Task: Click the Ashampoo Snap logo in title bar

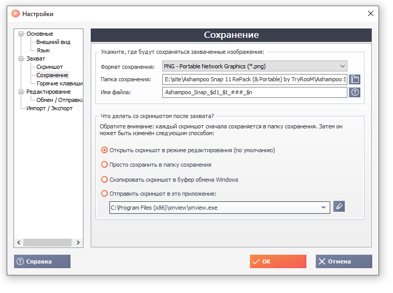Action: pyautogui.click(x=16, y=13)
